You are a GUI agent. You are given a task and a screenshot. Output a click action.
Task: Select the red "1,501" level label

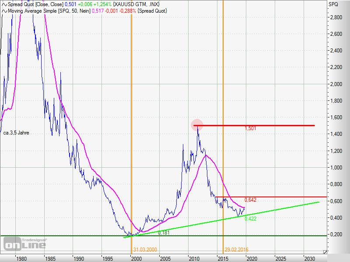click(250, 128)
